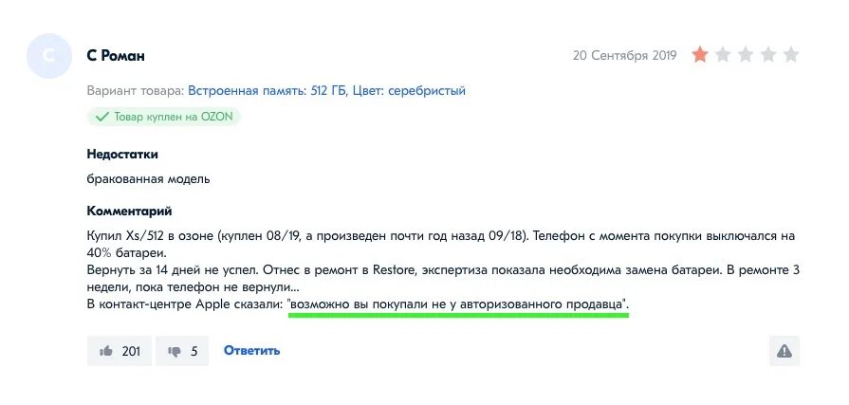Open reviewer avatar with letter C
Screen dimensions: 849x405
pyautogui.click(x=49, y=56)
